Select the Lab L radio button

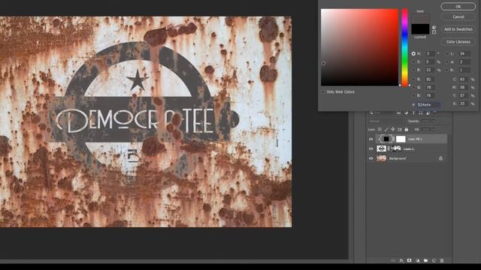click(x=446, y=53)
